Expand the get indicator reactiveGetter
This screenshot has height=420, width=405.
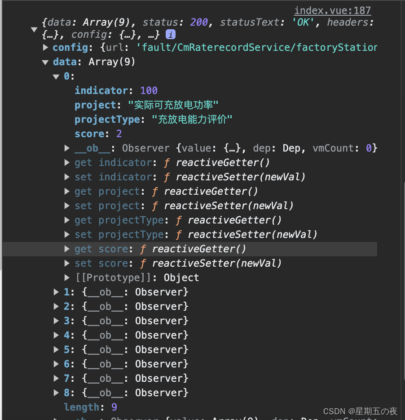pos(67,162)
